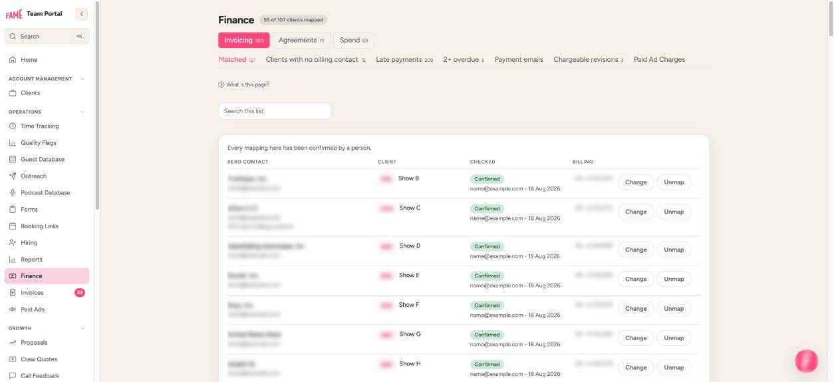Click the Invoices count badge 23
The image size is (834, 382).
pyautogui.click(x=80, y=293)
